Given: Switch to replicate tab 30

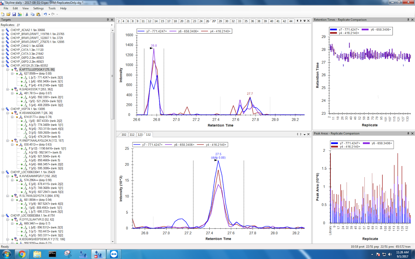Looking at the screenshot, I should (x=227, y=21).
